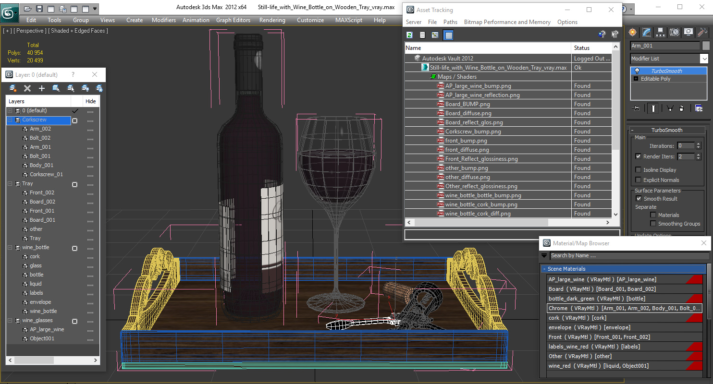Image resolution: width=713 pixels, height=384 pixels.
Task: Expand the 0 (default) layer
Action: click(x=10, y=111)
